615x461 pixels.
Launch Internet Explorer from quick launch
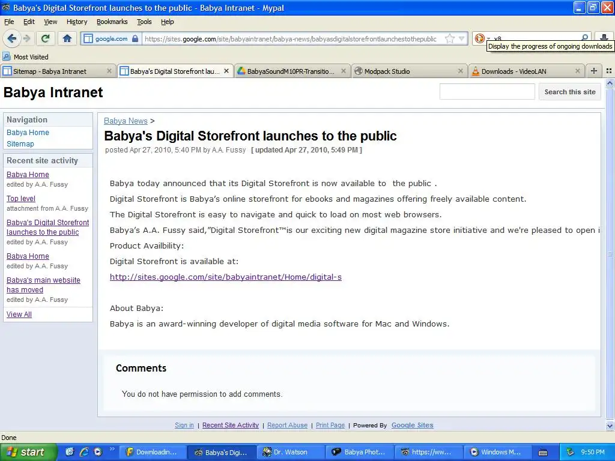click(84, 452)
